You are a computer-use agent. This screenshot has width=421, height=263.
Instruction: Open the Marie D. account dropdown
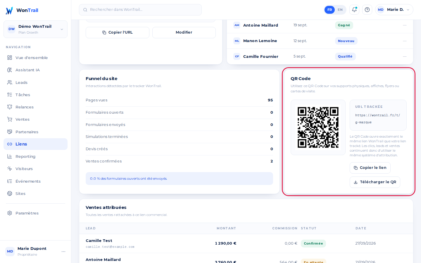[394, 10]
